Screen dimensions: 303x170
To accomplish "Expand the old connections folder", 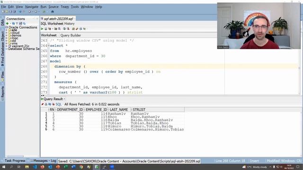I will (x=7, y=41).
